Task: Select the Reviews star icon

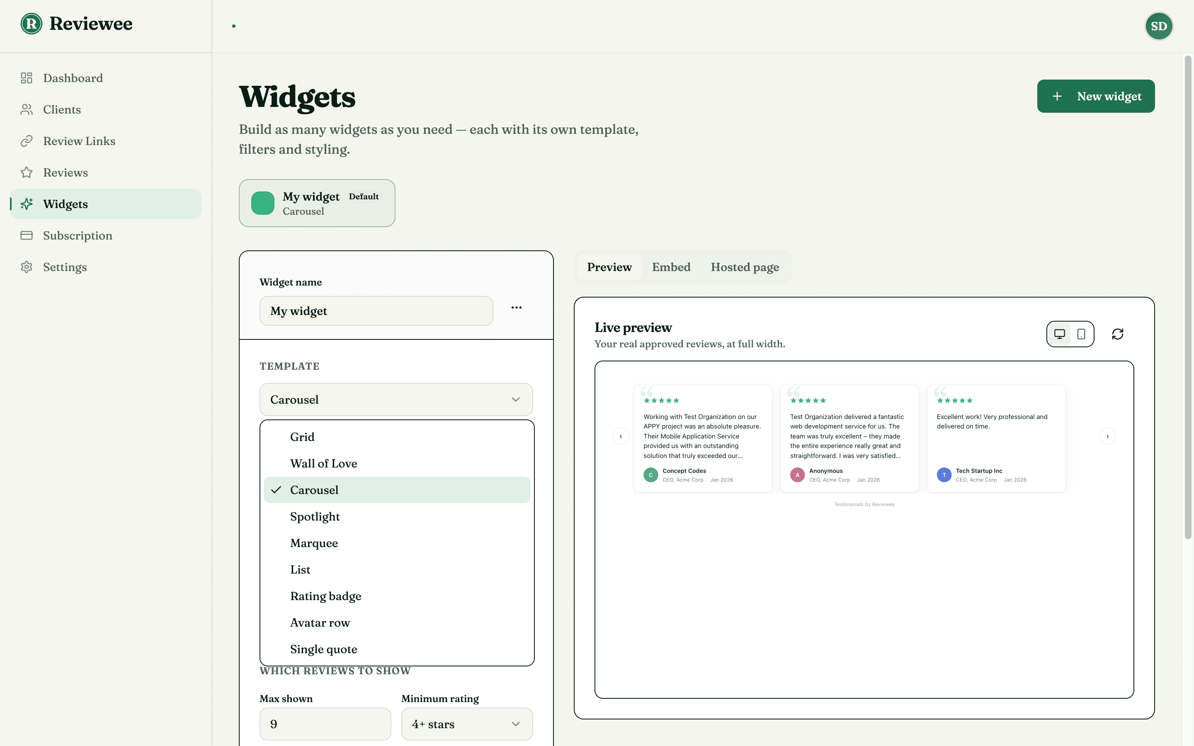Action: 27,173
